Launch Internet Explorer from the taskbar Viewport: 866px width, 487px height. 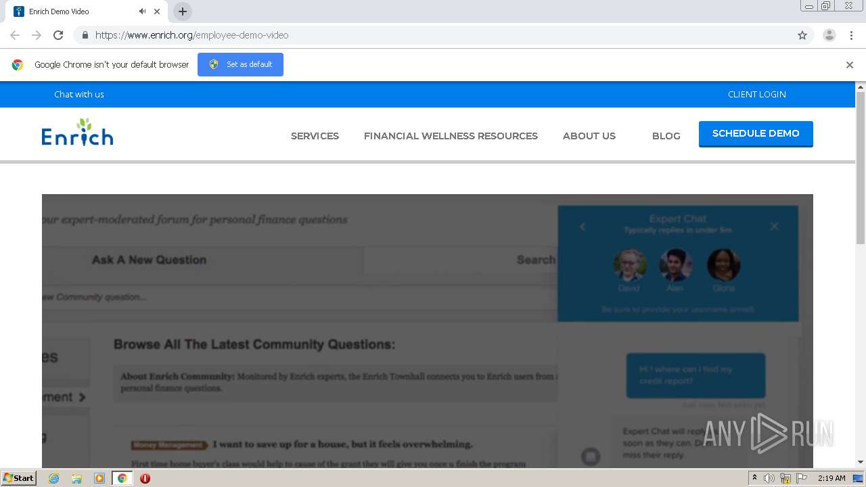tap(54, 478)
